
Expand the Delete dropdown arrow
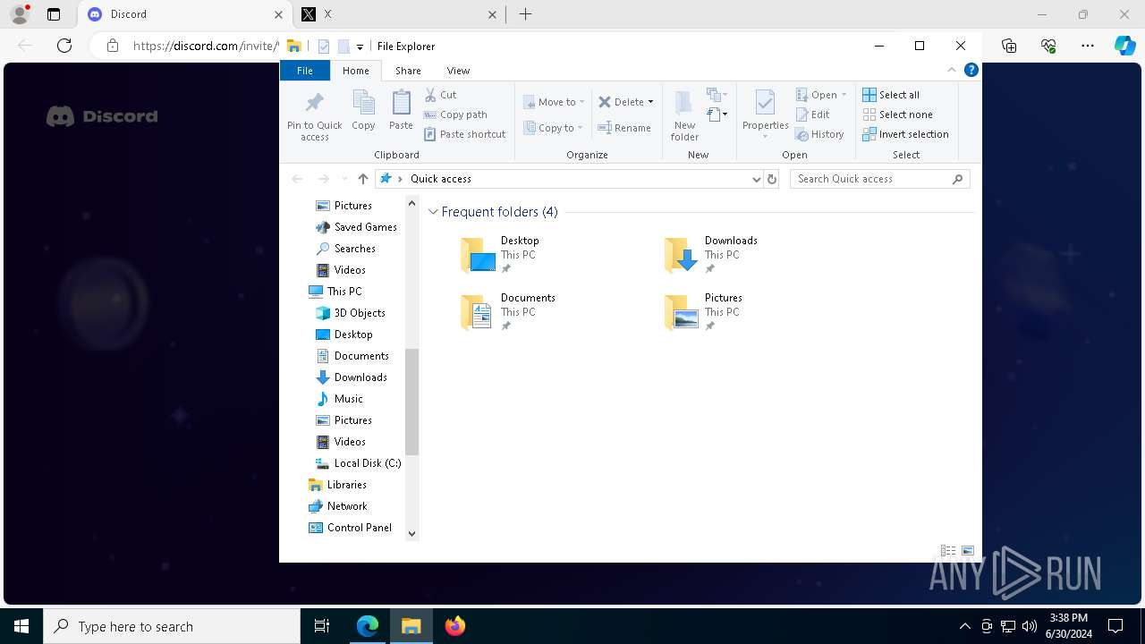(650, 102)
